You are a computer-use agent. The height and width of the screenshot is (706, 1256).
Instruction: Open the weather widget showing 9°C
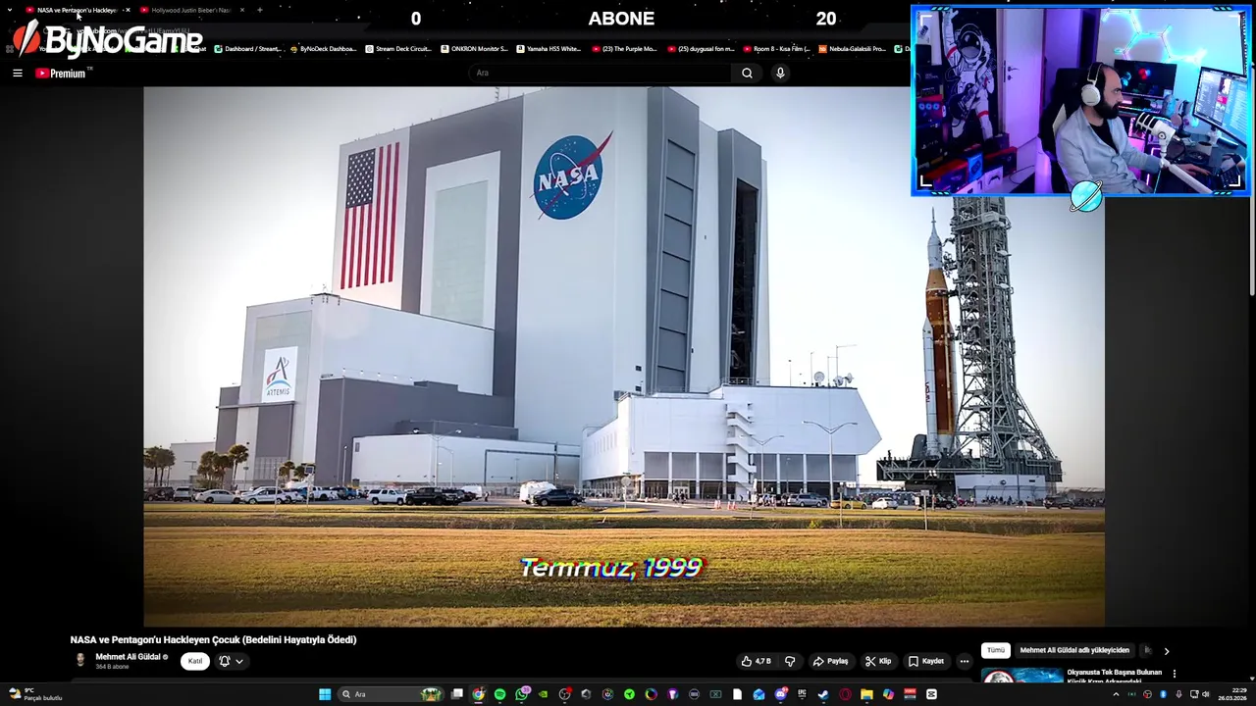coord(34,694)
